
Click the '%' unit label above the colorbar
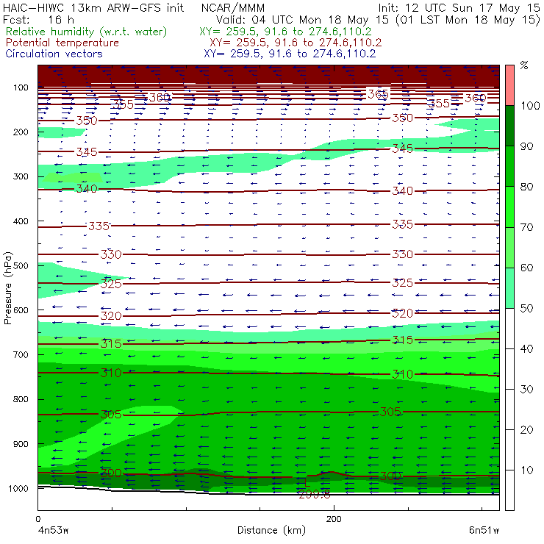pyautogui.click(x=524, y=65)
